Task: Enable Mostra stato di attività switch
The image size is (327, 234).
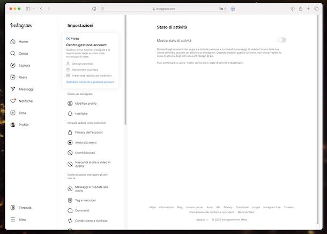Action: [x=282, y=40]
